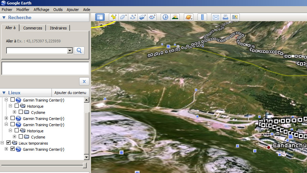Uncheck the last Garmin Training Center checkbox
Viewport: 307px width, 173px height.
tap(13, 149)
